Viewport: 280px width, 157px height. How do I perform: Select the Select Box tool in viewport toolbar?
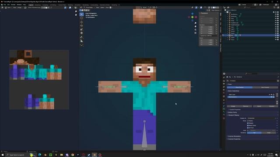[82, 14]
